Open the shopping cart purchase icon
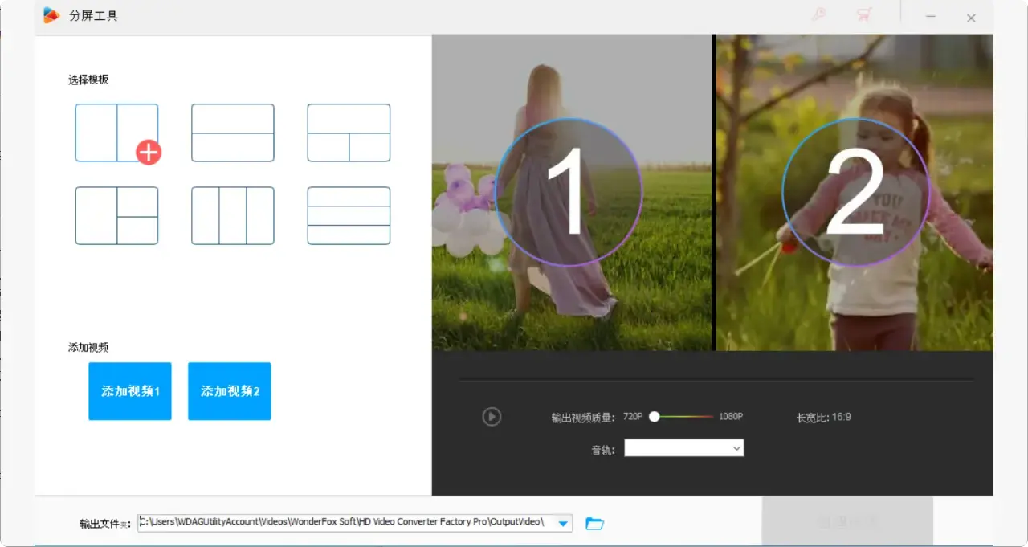 (864, 15)
